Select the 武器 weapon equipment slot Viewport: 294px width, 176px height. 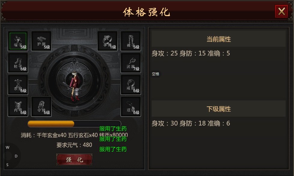131,63
